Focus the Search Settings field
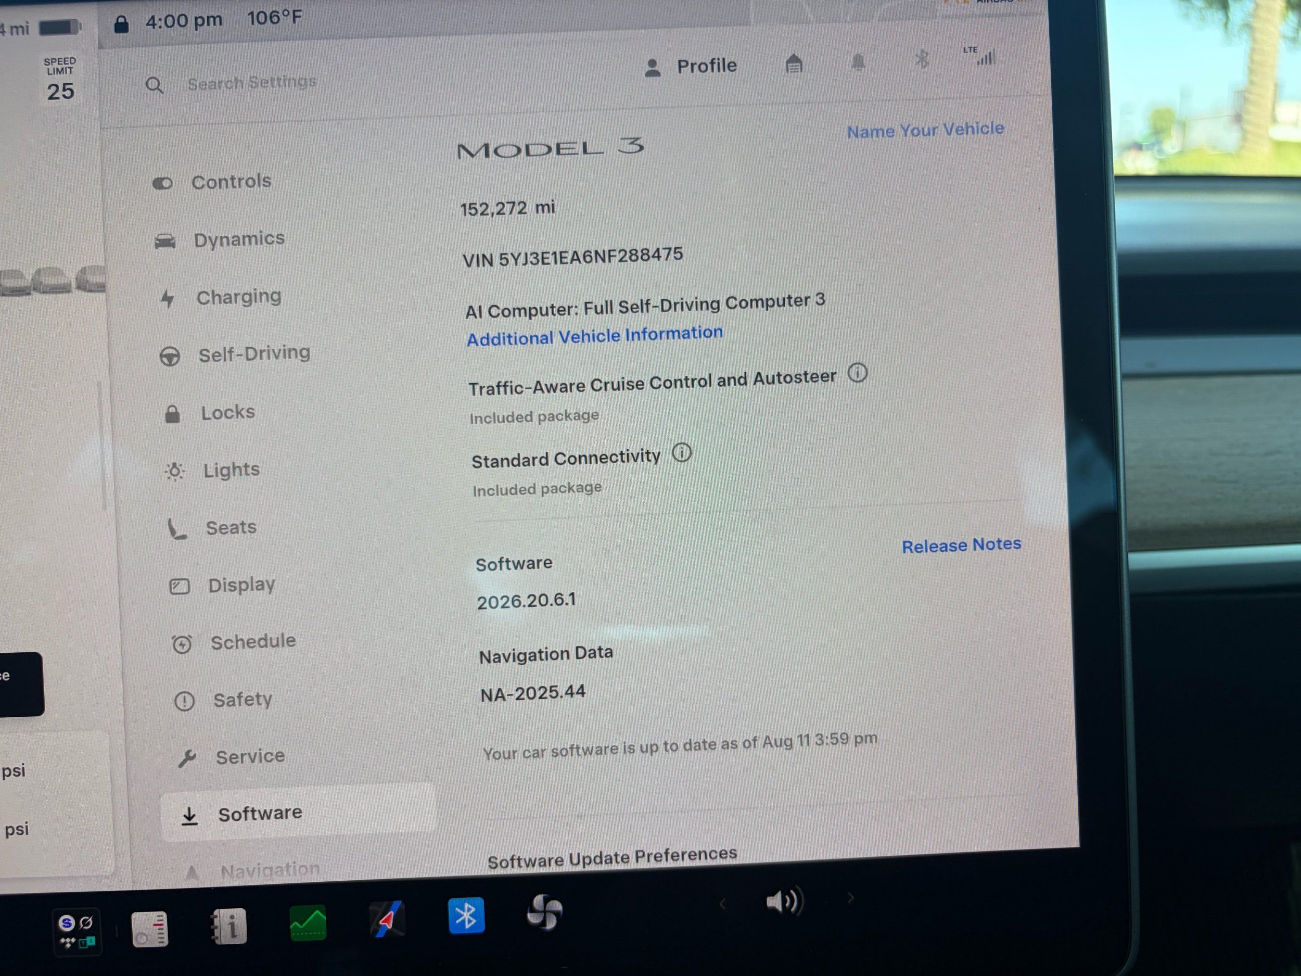 coord(252,82)
